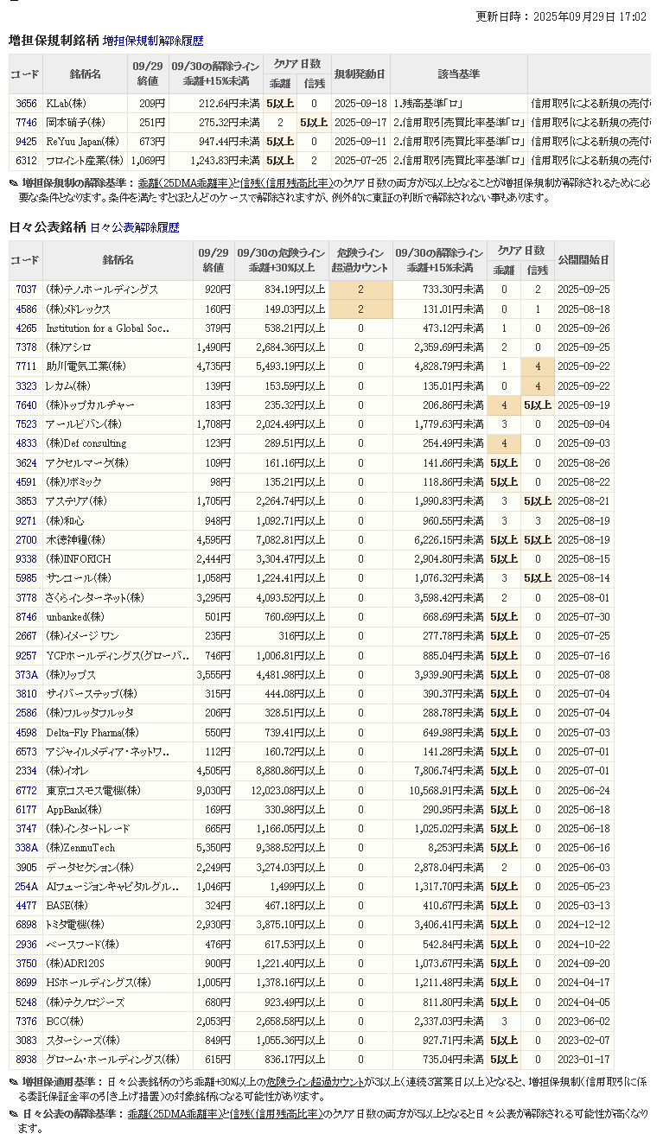This screenshot has height=1140, width=663.
Task: Click pencil icon beside 増担保規制の解除基準
Action: pyautogui.click(x=13, y=183)
